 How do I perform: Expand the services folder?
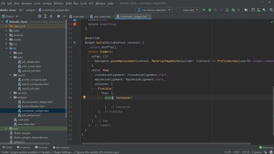coord(10,93)
